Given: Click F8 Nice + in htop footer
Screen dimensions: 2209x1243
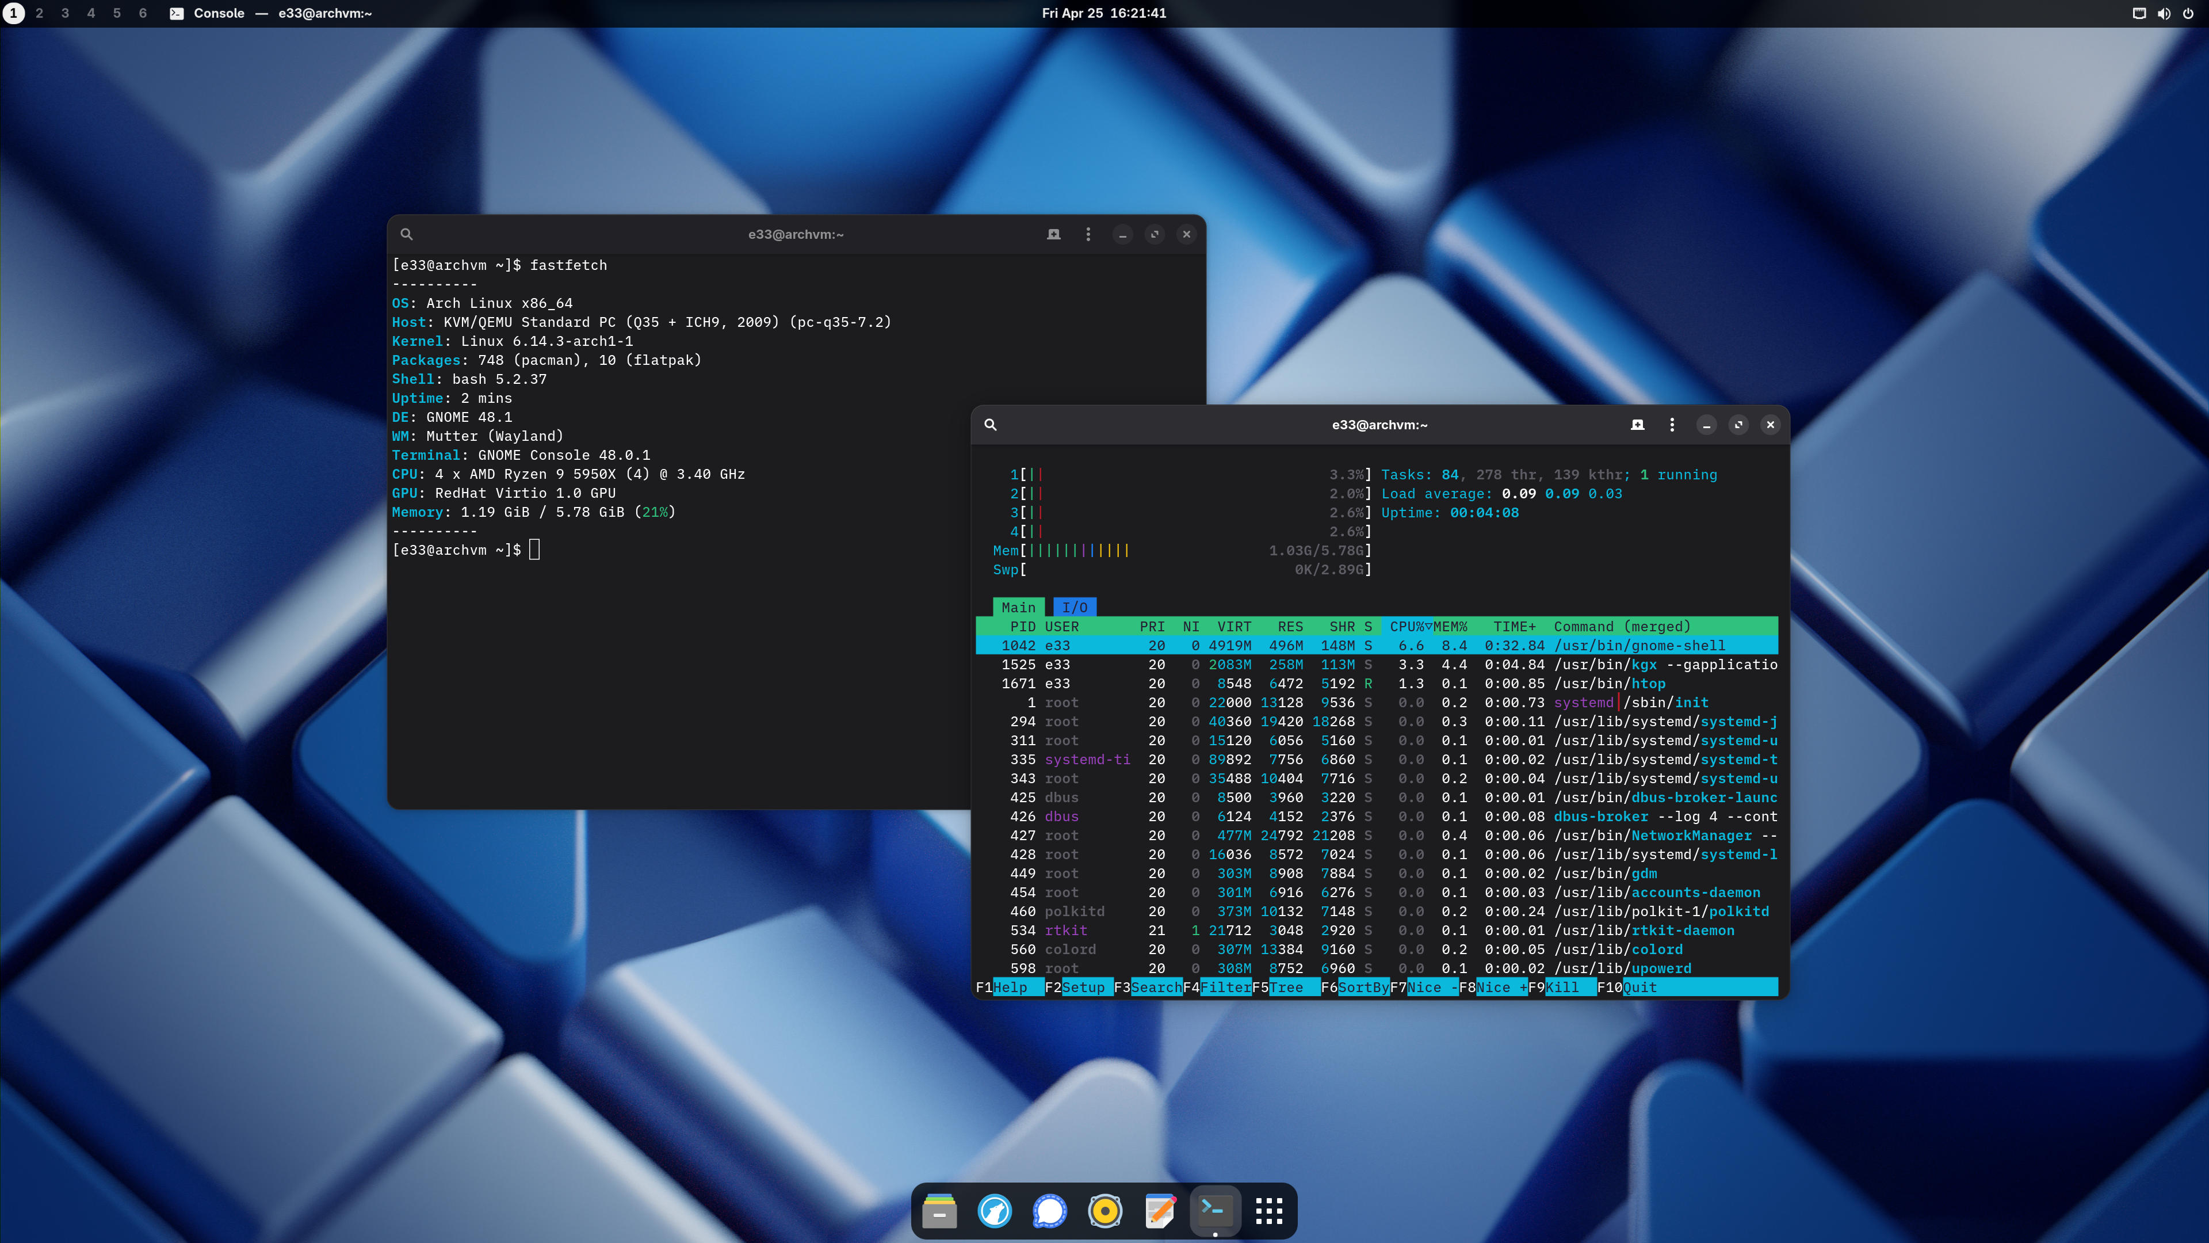Looking at the screenshot, I should coord(1493,987).
